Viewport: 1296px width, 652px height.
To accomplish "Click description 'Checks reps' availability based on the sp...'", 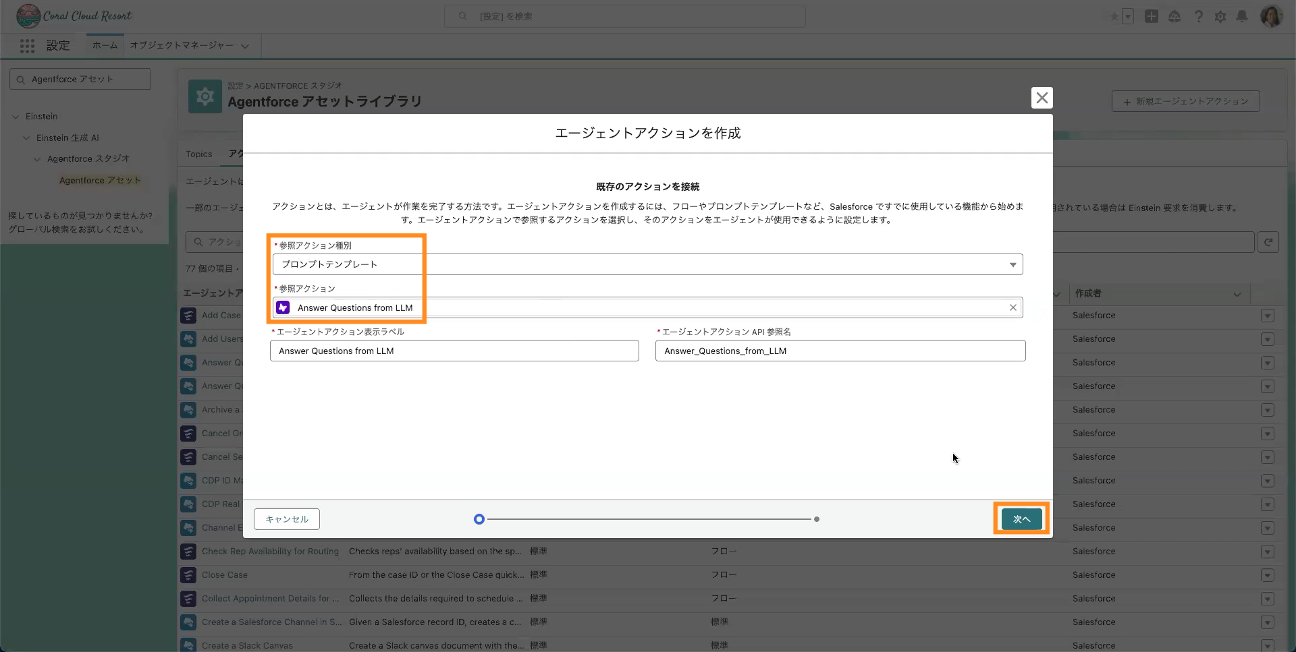I will pyautogui.click(x=435, y=552).
